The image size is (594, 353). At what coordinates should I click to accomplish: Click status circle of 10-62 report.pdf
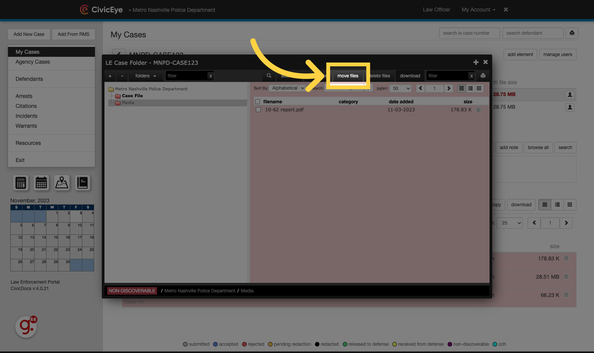[478, 110]
